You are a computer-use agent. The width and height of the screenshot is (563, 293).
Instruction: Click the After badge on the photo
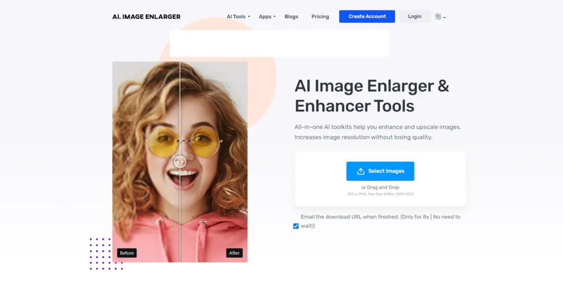point(234,253)
